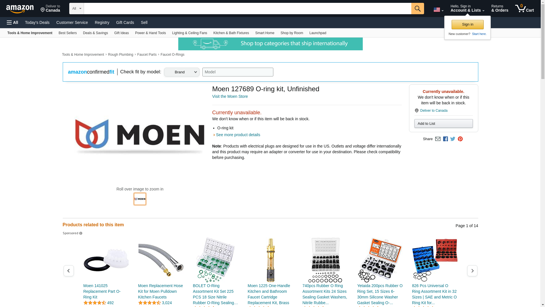Share the product on Twitter

click(453, 139)
